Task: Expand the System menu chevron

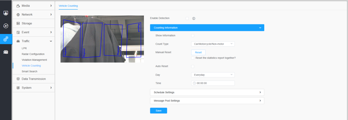Action: click(x=51, y=88)
